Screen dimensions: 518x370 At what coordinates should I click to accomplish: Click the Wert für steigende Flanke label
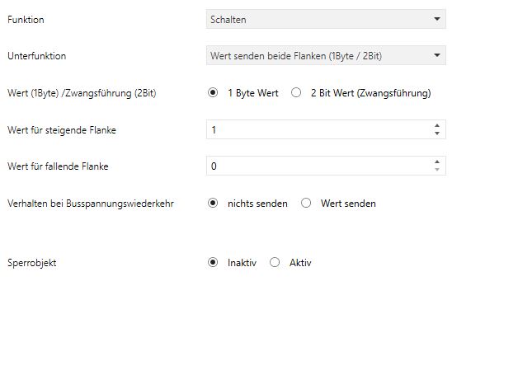coord(67,129)
